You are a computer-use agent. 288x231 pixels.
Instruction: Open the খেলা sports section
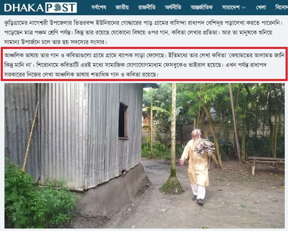(x=261, y=7)
